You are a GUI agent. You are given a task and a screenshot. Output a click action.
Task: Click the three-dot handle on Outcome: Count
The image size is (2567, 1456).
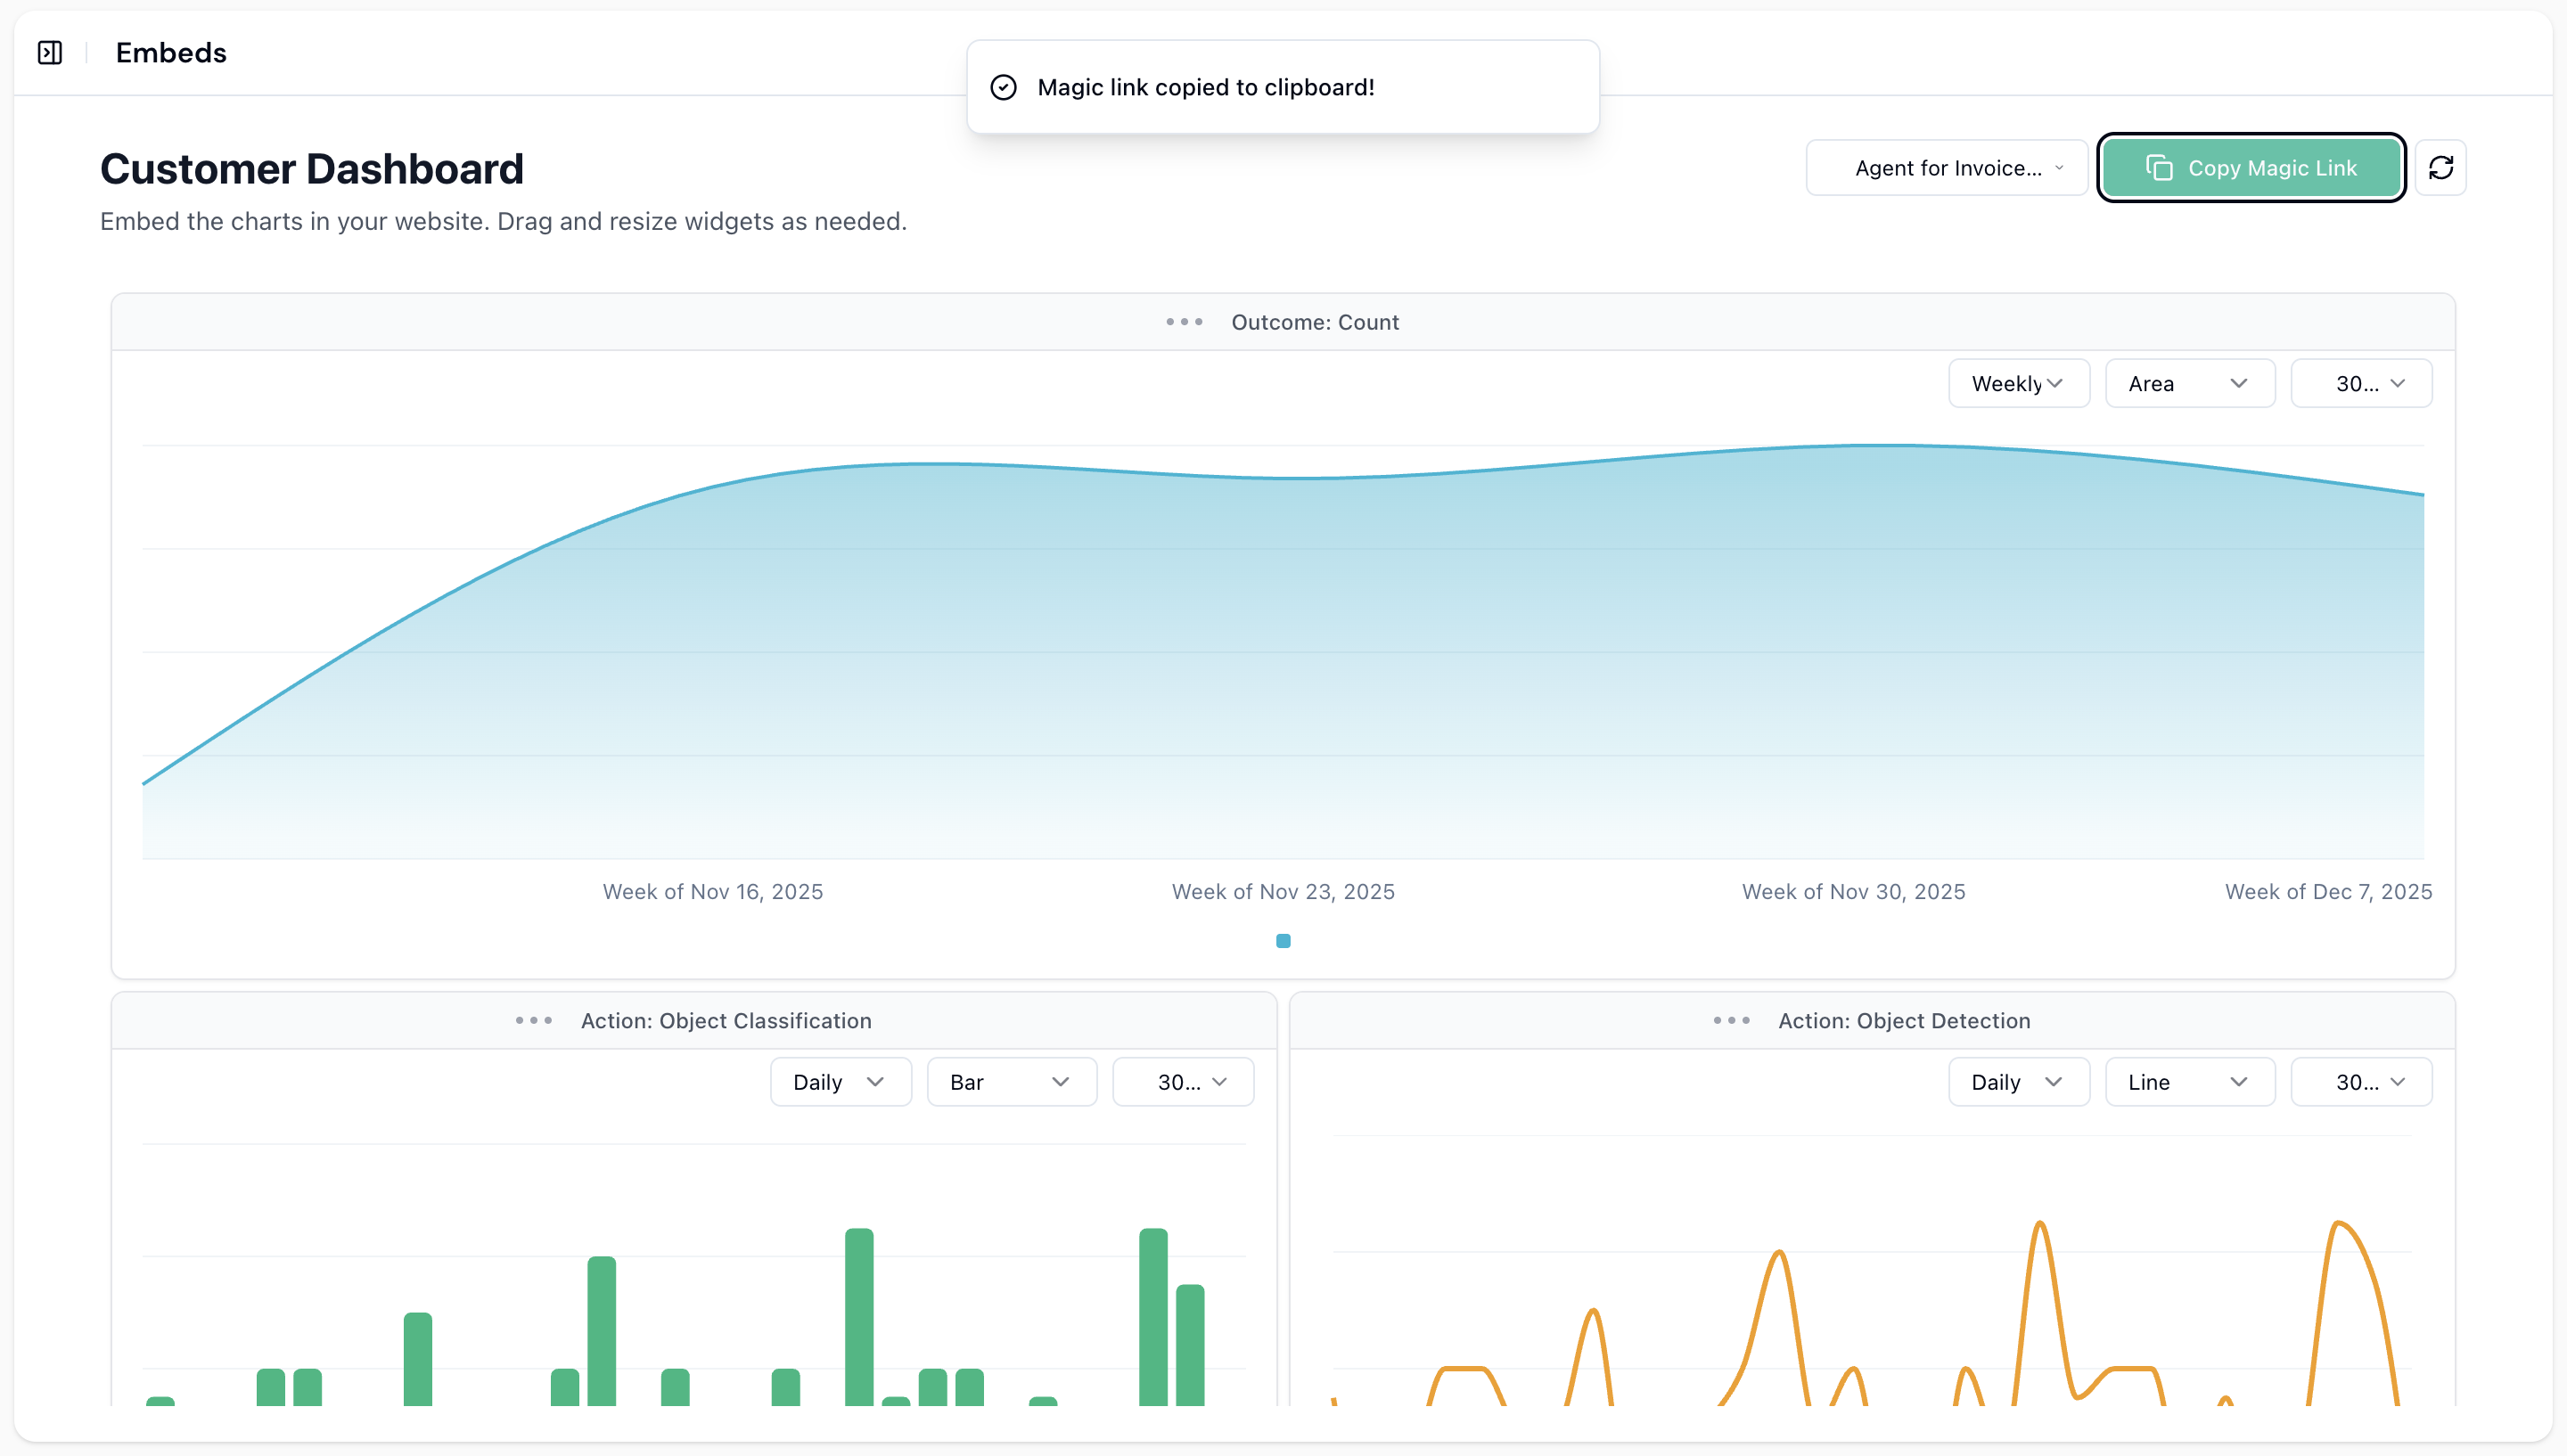click(x=1184, y=322)
